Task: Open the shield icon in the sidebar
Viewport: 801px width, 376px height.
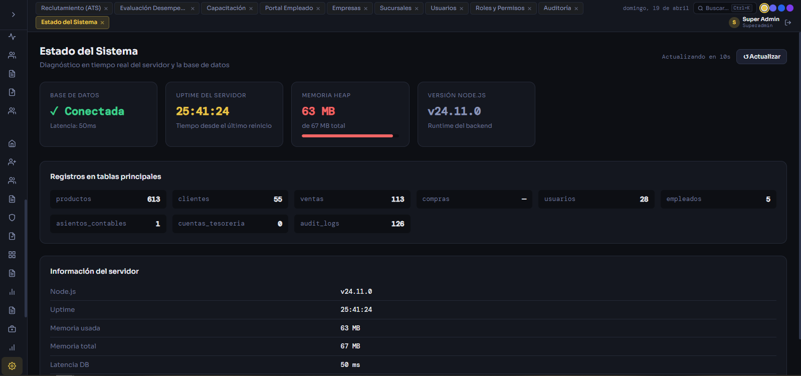Action: click(x=12, y=218)
